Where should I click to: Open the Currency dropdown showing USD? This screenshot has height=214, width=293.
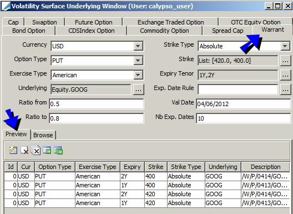click(x=138, y=46)
